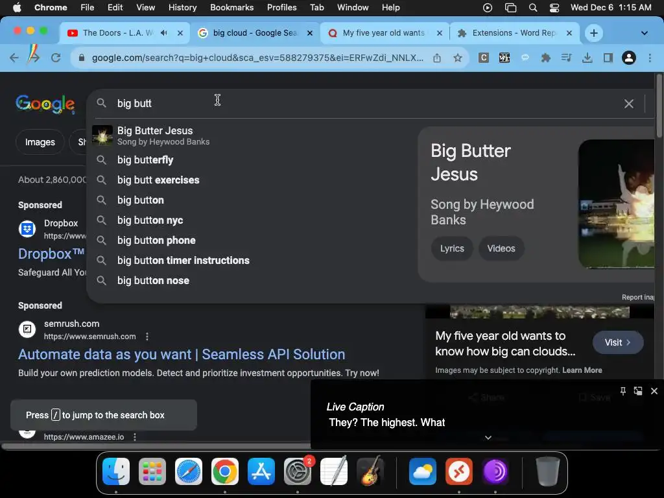Screen dimensions: 664x498
Task: Open Finder from the Dock
Action: click(x=116, y=471)
